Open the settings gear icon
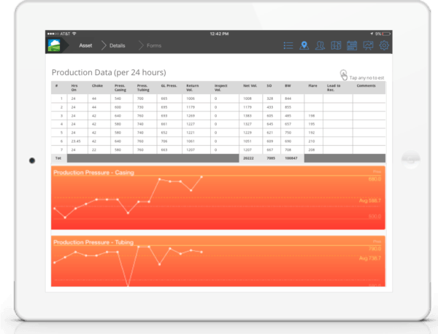This screenshot has height=334, width=438. (x=384, y=45)
